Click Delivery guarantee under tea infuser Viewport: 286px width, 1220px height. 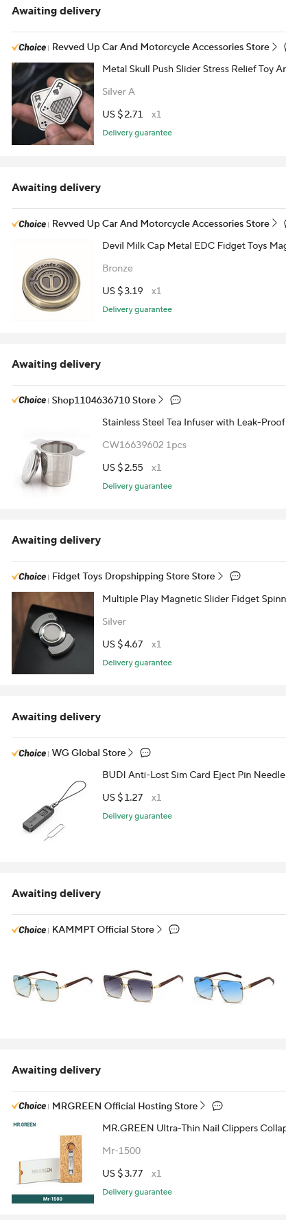(x=137, y=486)
